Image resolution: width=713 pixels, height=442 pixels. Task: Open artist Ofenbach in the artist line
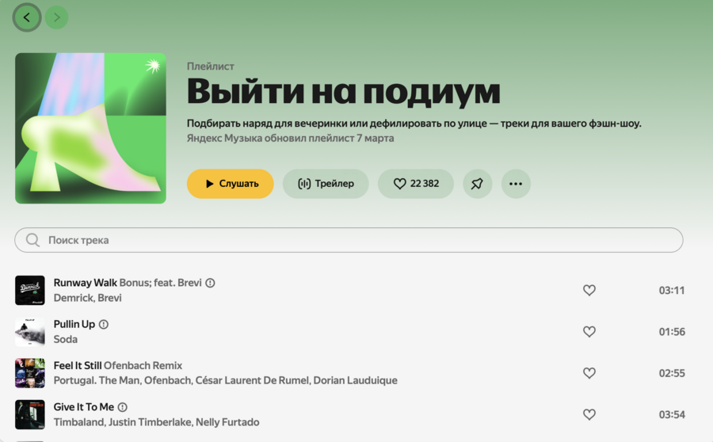[168, 380]
